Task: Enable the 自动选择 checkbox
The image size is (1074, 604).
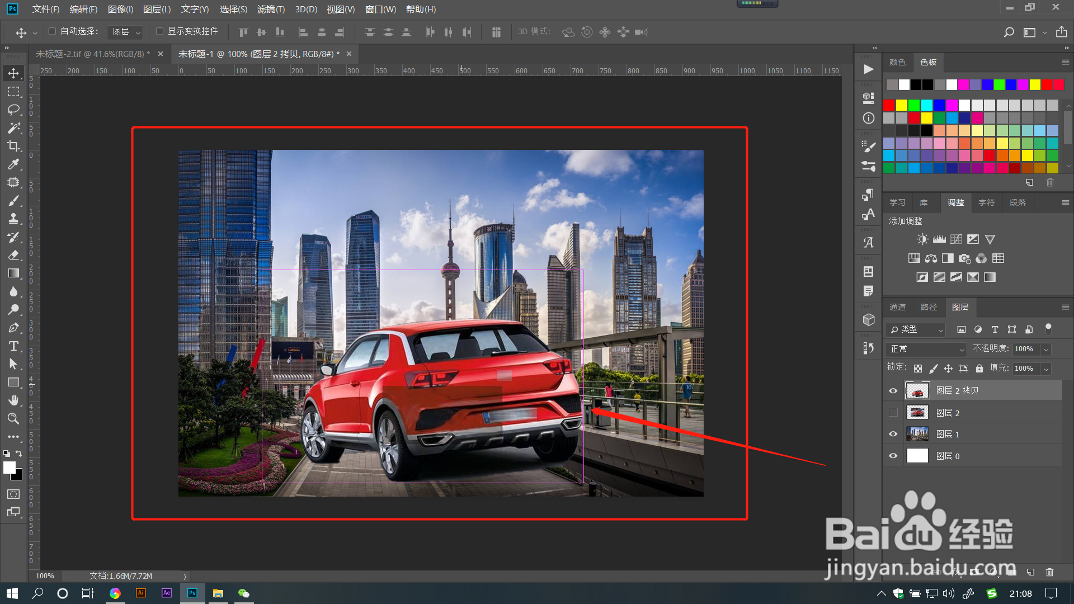Action: pos(53,31)
